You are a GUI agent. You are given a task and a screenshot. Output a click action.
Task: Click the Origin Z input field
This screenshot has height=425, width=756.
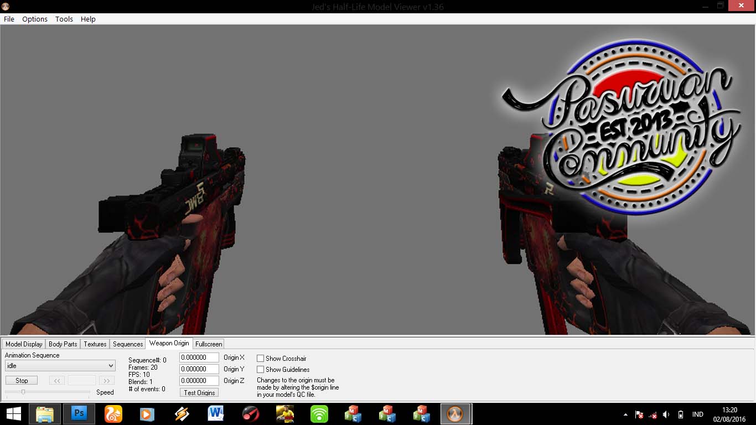point(199,381)
